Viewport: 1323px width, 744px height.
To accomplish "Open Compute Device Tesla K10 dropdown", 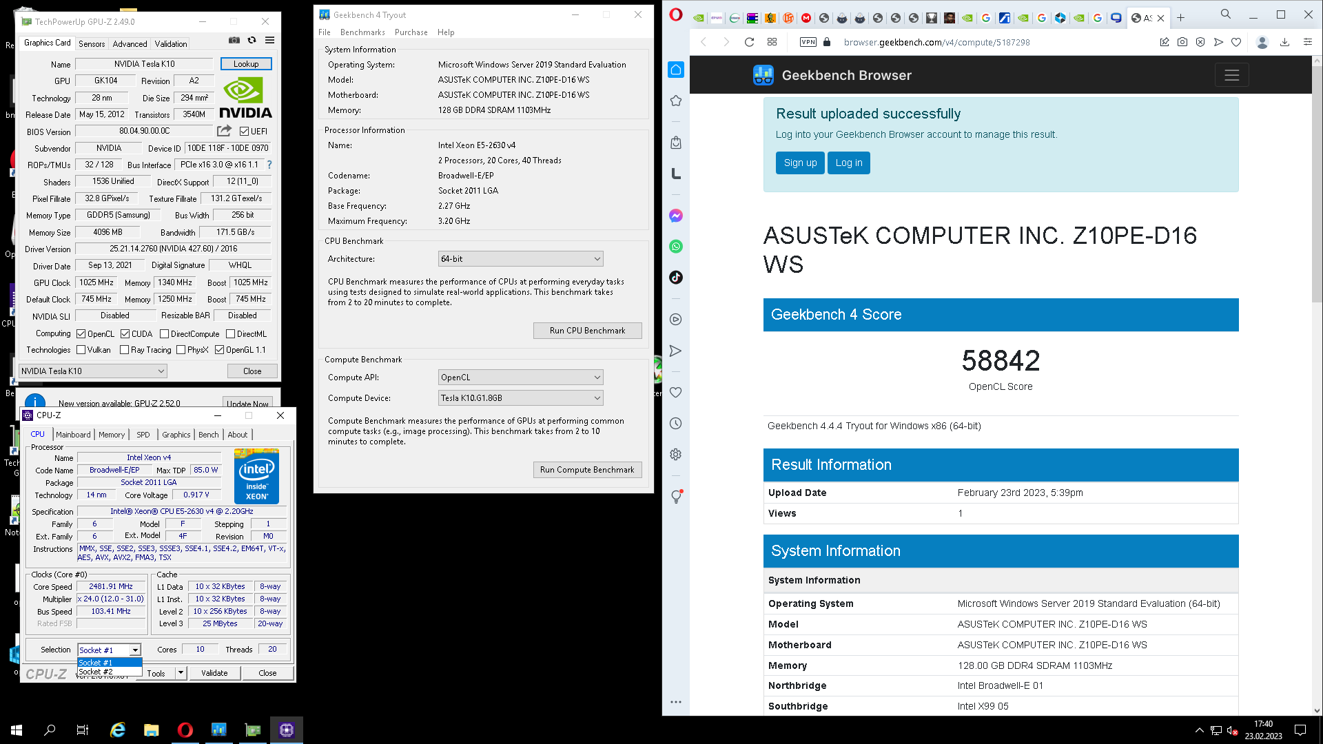I will coord(521,398).
